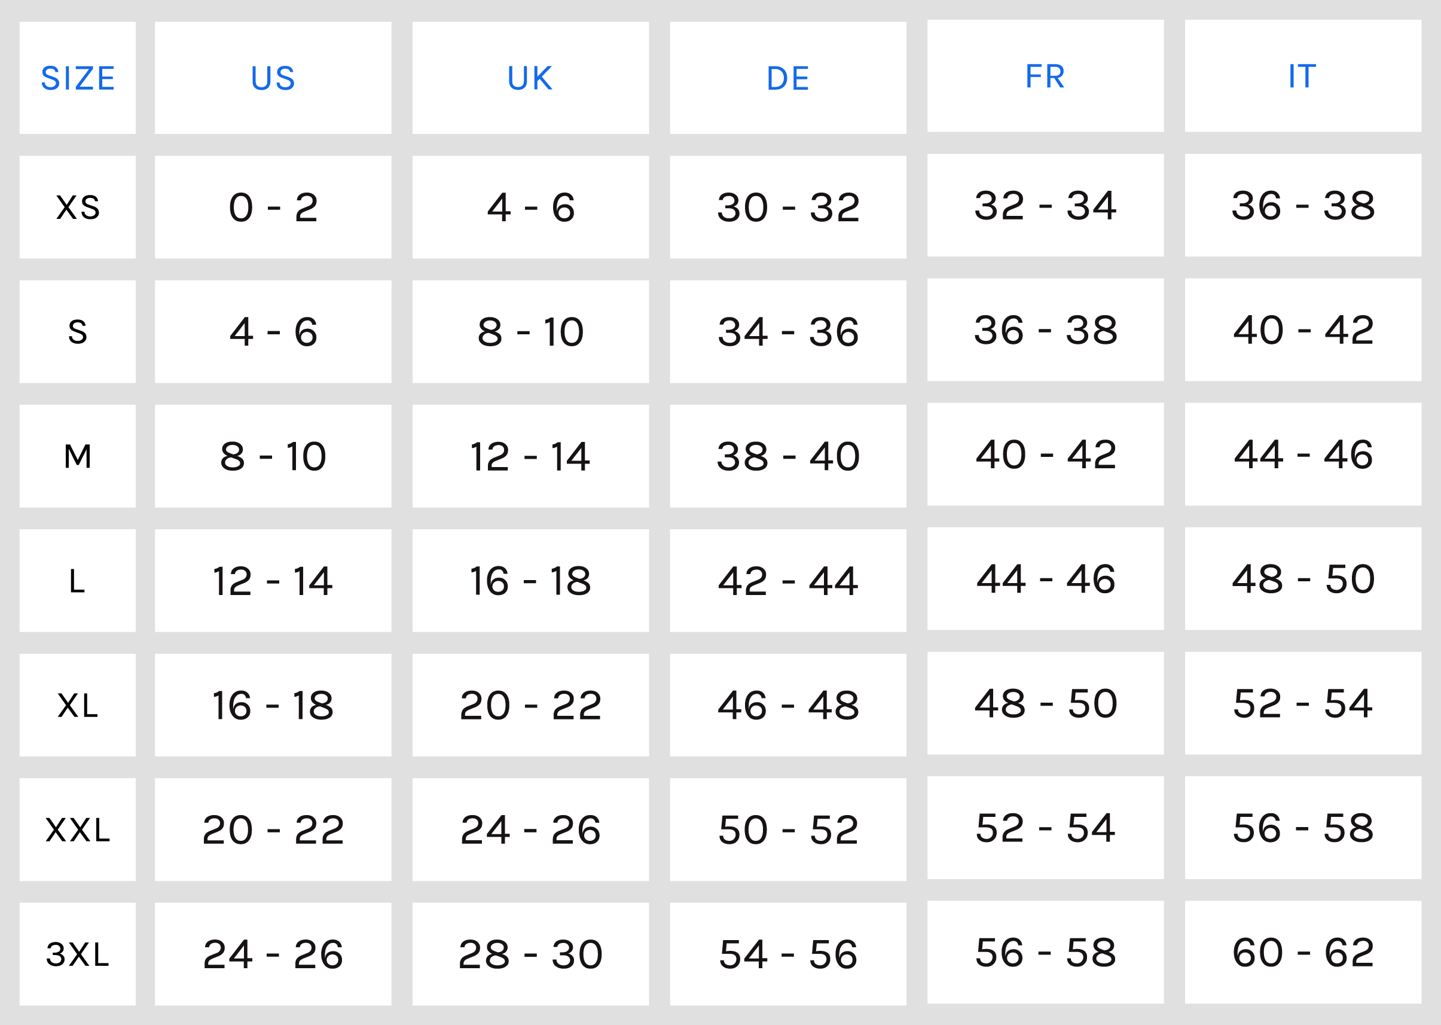
Task: Select the XS size row label
Action: click(78, 207)
